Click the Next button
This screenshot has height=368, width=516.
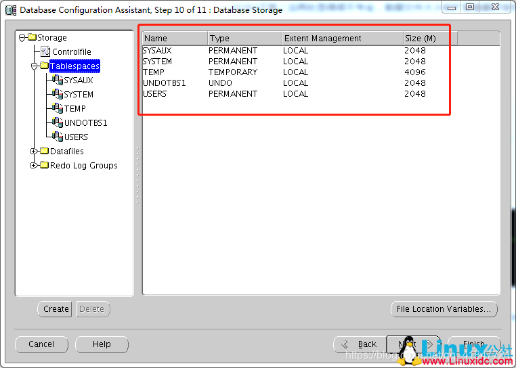pyautogui.click(x=414, y=344)
